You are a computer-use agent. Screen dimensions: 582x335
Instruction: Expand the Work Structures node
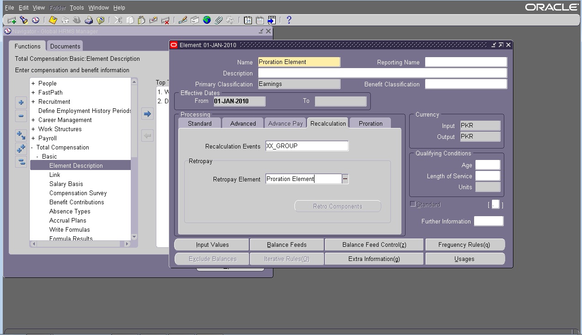tap(33, 129)
